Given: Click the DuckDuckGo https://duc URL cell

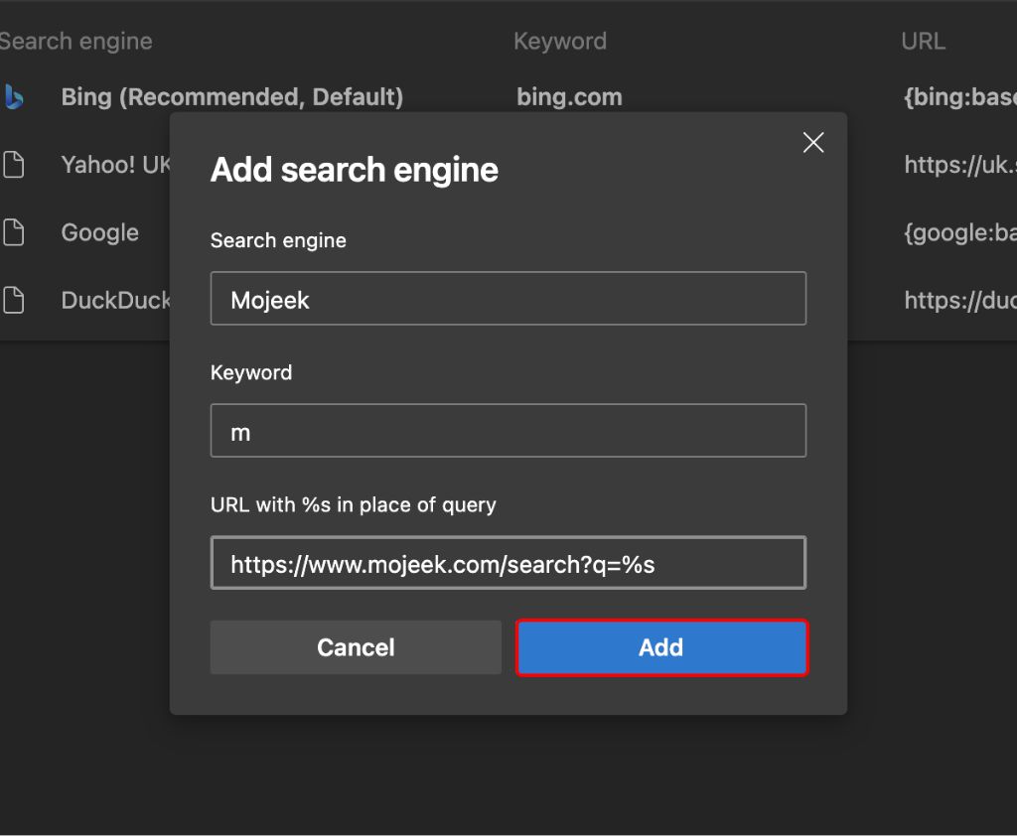Looking at the screenshot, I should click(x=960, y=300).
